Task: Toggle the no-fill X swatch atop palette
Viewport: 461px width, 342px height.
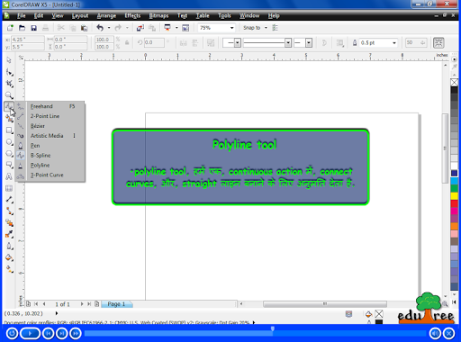Action: [454, 82]
